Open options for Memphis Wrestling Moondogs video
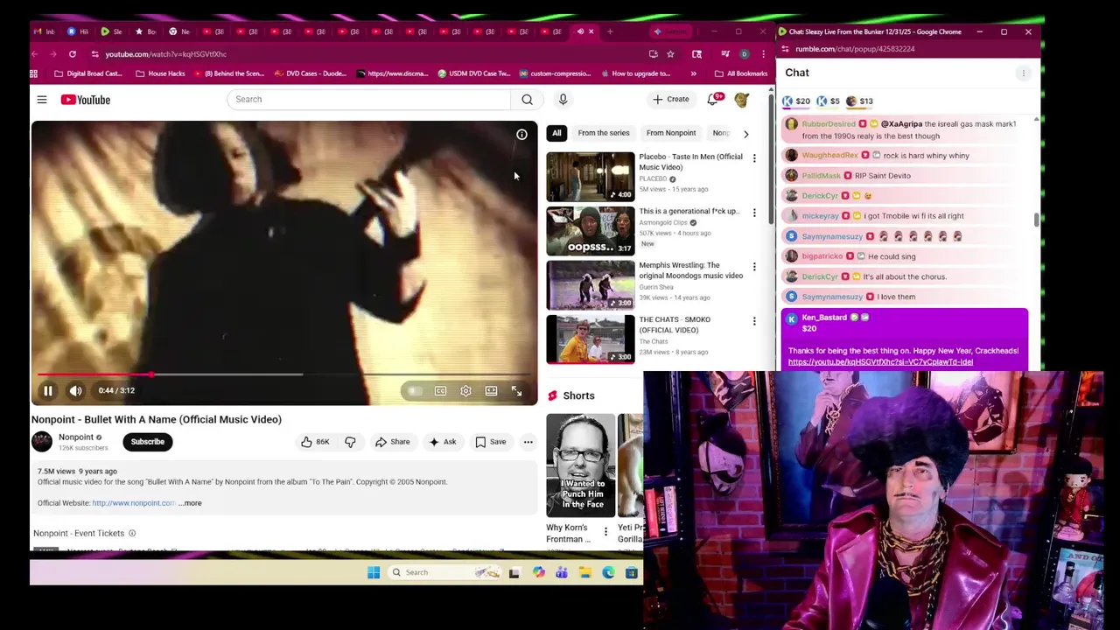Image resolution: width=1120 pixels, height=630 pixels. (x=754, y=267)
